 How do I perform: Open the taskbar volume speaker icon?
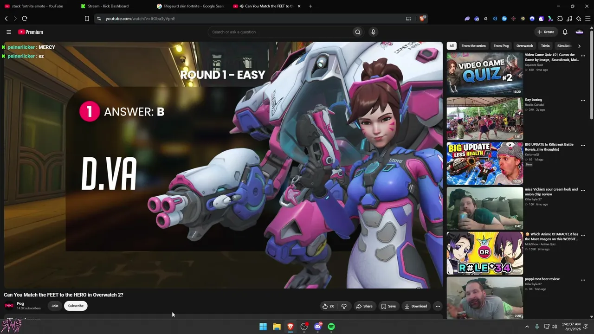(x=555, y=327)
